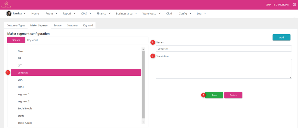Click the Delete button
This screenshot has width=298, height=128.
233,95
